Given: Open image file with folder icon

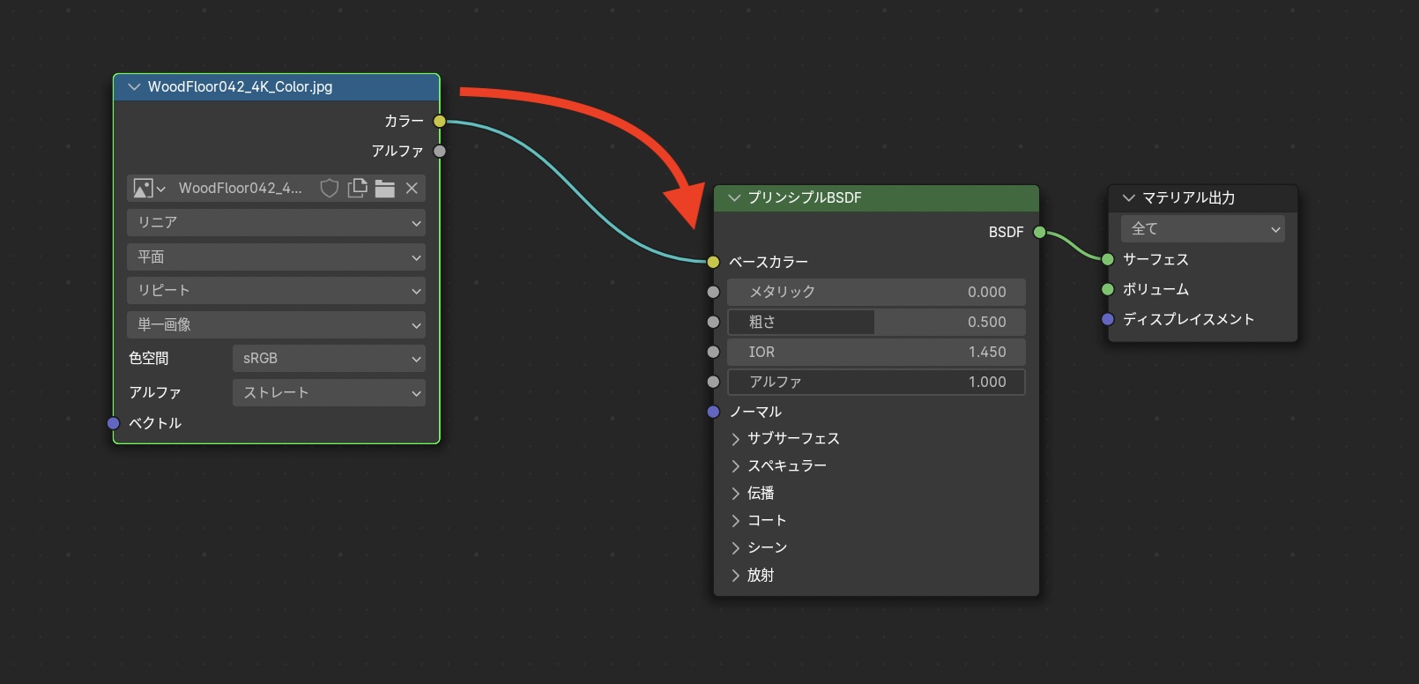Looking at the screenshot, I should coord(384,189).
